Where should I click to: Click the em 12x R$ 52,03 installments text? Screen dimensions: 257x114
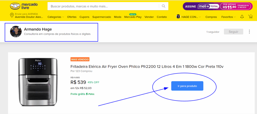(81, 88)
